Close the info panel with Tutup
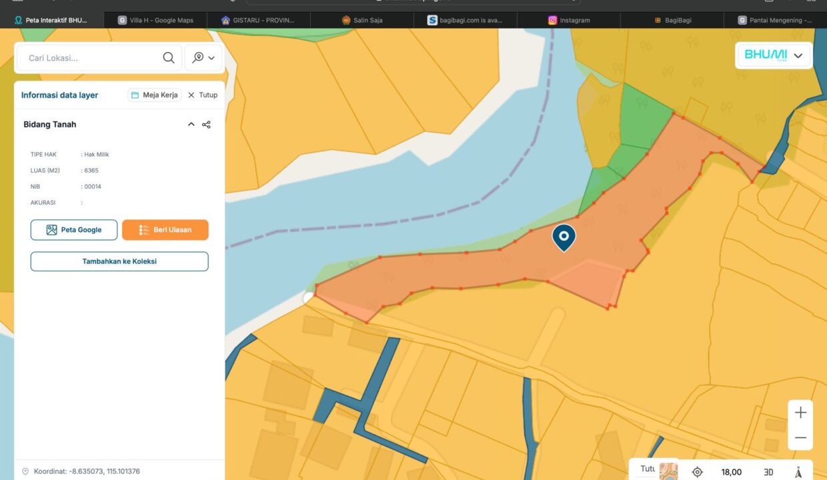Viewport: 827px width, 480px height. pos(203,95)
